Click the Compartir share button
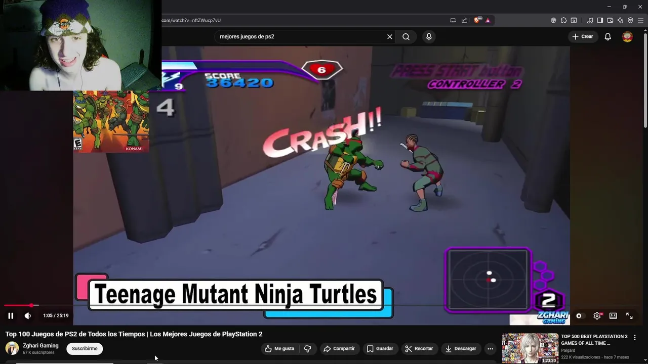The height and width of the screenshot is (364, 648). click(x=339, y=349)
